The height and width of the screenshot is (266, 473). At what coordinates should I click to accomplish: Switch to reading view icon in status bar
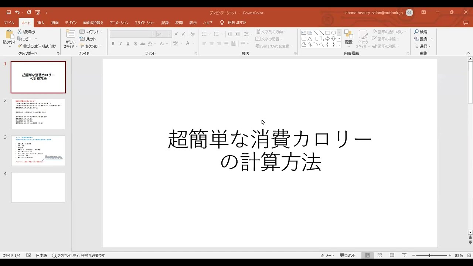pyautogui.click(x=392, y=255)
